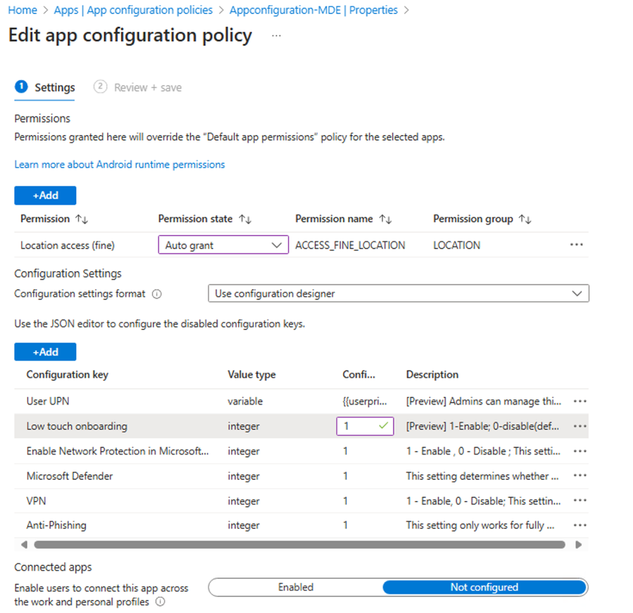Open the Configuration settings format dropdown
Viewport: 633px width, 613px height.
(399, 293)
